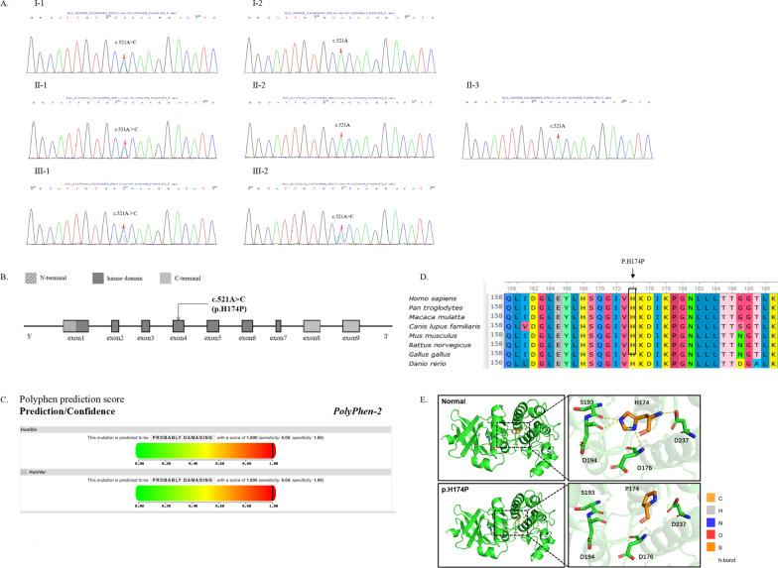The image size is (778, 568).
Task: Click PROBABLY DAMAGING label under HumVar
Action: point(183,480)
